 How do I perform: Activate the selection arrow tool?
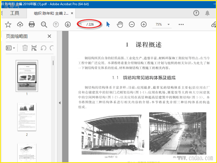[108, 24]
